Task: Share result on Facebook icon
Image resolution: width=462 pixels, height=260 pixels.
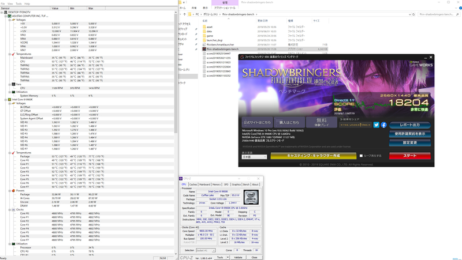Action: pos(383,125)
